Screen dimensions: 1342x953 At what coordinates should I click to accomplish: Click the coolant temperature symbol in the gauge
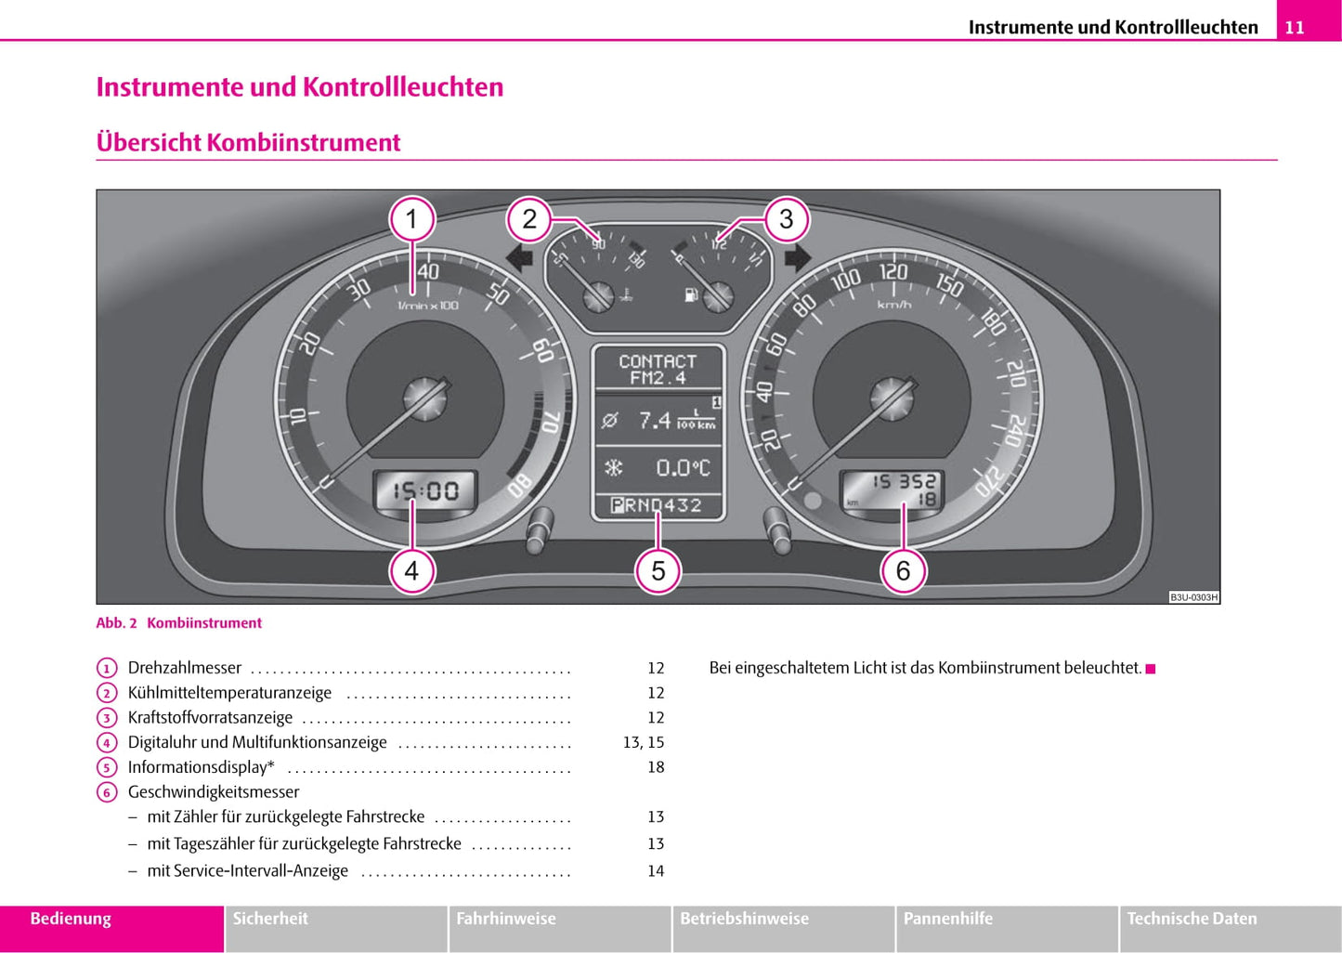point(627,297)
